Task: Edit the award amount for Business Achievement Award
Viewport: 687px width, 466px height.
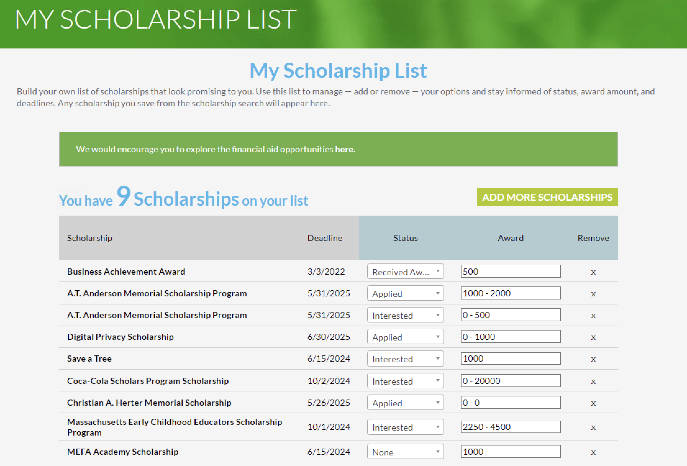Action: (510, 271)
